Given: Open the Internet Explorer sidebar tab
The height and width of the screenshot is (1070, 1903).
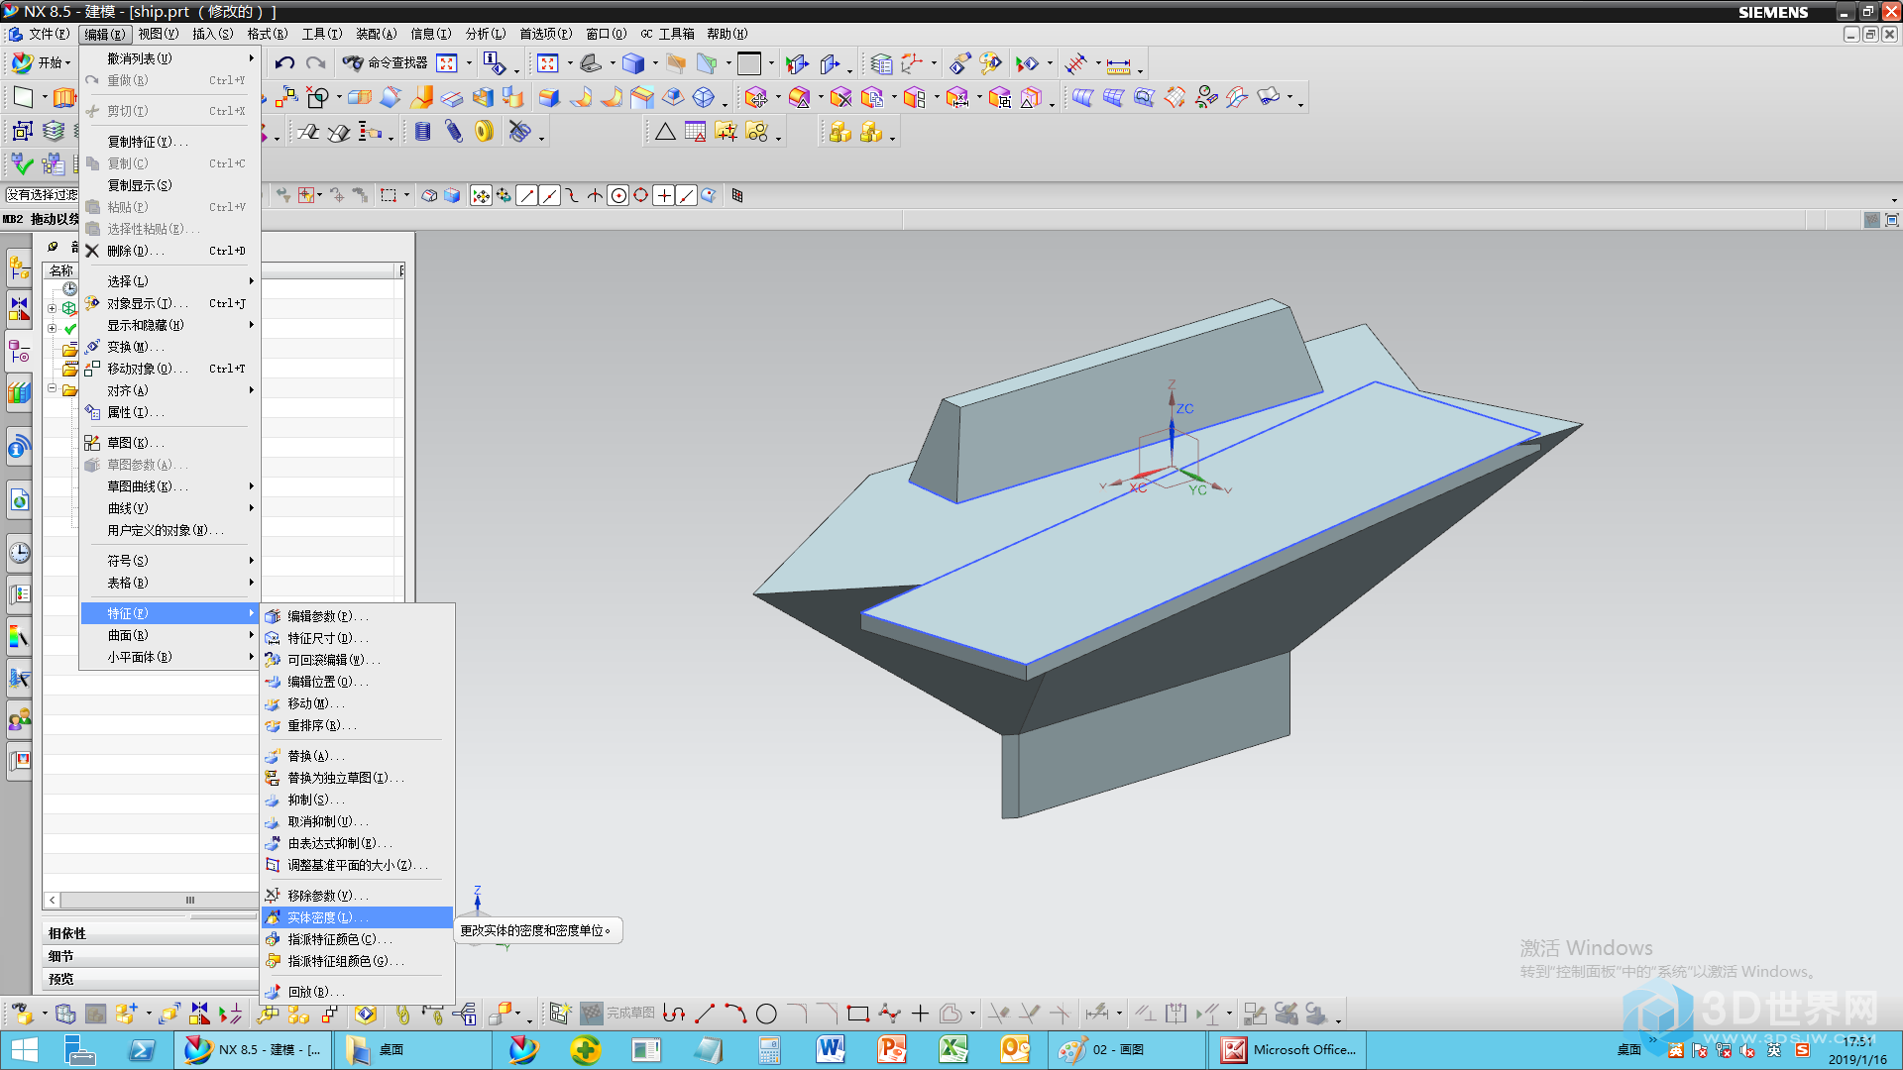Looking at the screenshot, I should [x=20, y=500].
